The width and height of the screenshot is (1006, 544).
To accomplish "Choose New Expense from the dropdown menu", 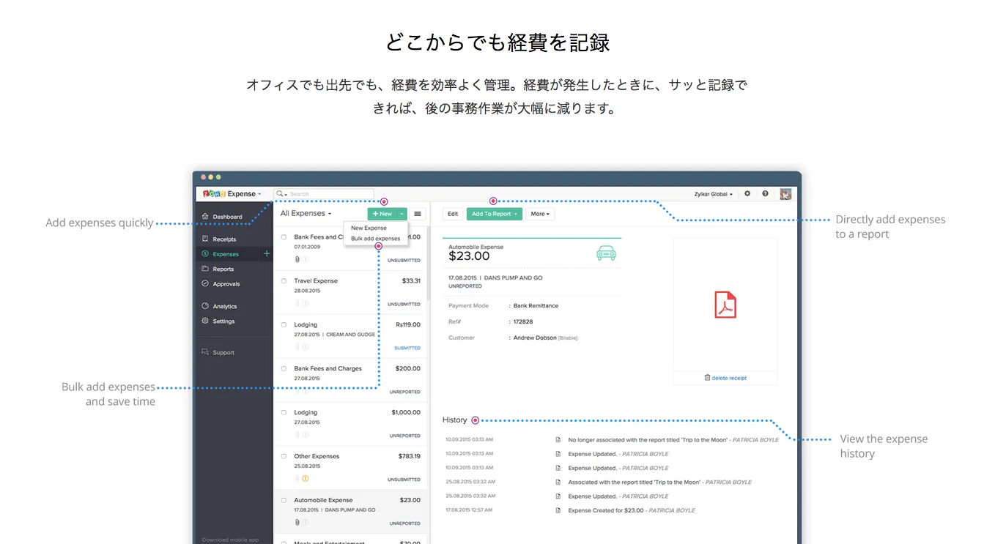I will (369, 228).
